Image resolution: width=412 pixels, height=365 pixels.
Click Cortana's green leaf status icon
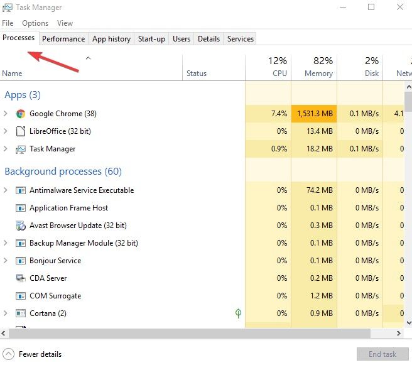238,313
